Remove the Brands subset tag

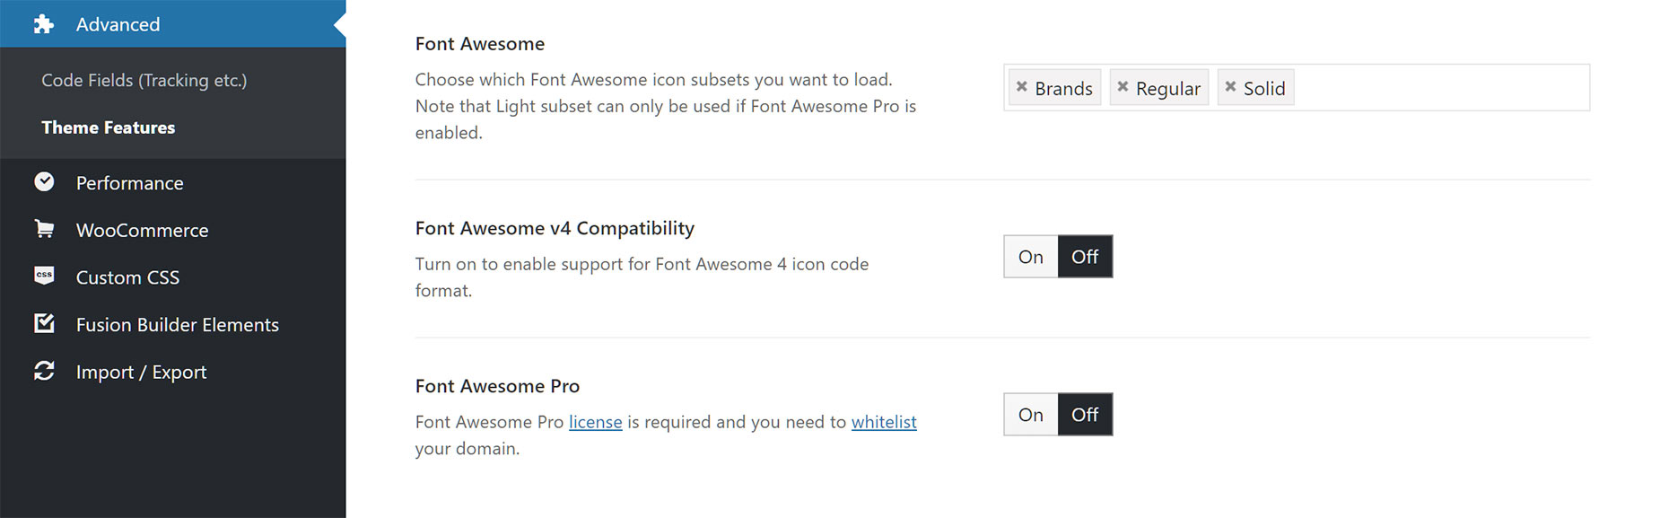tap(1021, 87)
